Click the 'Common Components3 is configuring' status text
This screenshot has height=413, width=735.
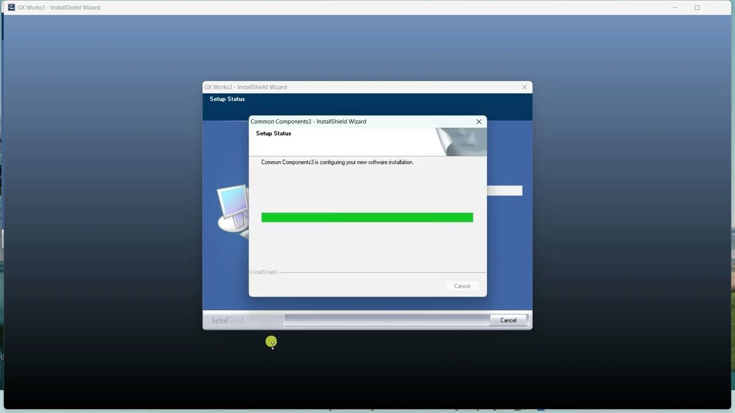(x=337, y=162)
